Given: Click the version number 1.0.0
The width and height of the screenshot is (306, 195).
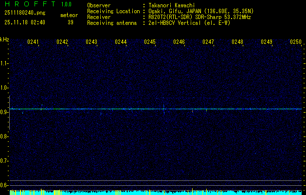Looking at the screenshot, I should pos(66,4).
